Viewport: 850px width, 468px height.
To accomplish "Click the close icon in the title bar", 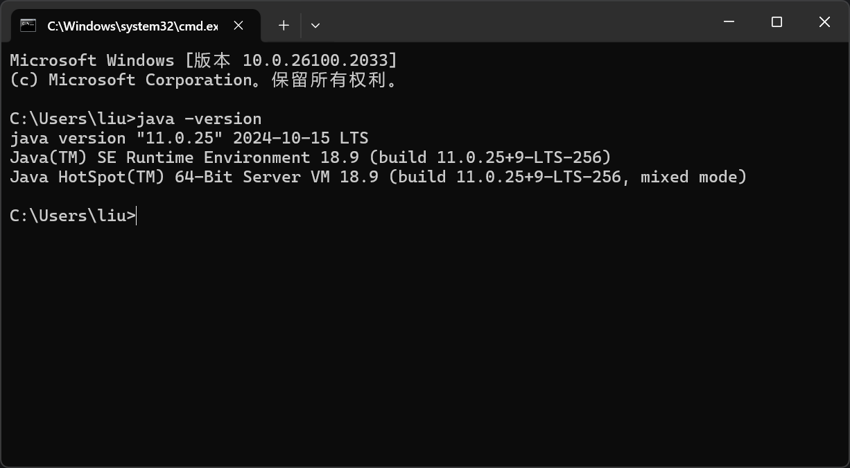I will click(x=824, y=21).
